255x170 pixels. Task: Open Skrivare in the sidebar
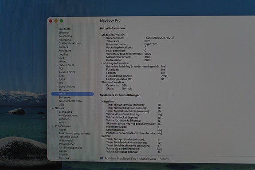coord(63,90)
